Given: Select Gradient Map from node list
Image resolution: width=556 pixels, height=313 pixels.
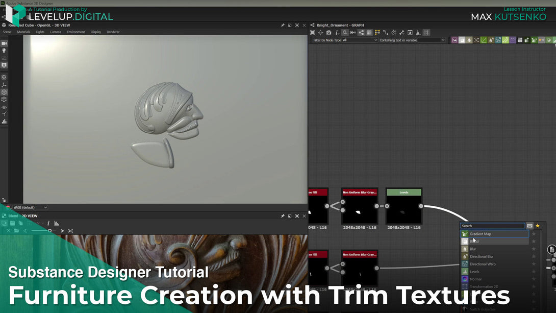Looking at the screenshot, I should click(494, 234).
